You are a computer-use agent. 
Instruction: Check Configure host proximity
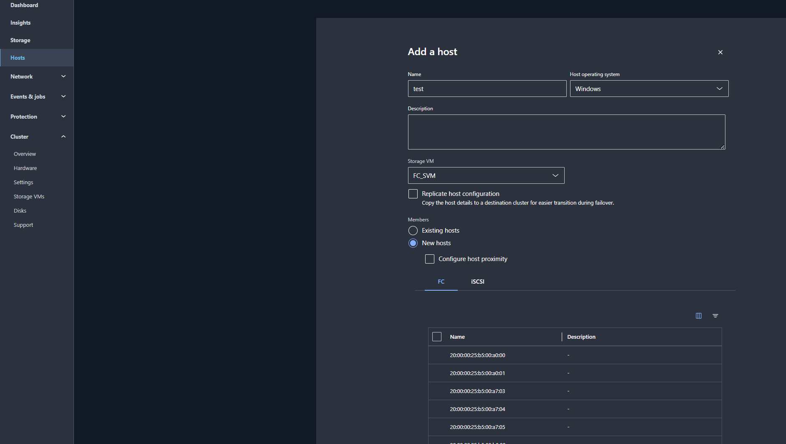[x=429, y=259]
